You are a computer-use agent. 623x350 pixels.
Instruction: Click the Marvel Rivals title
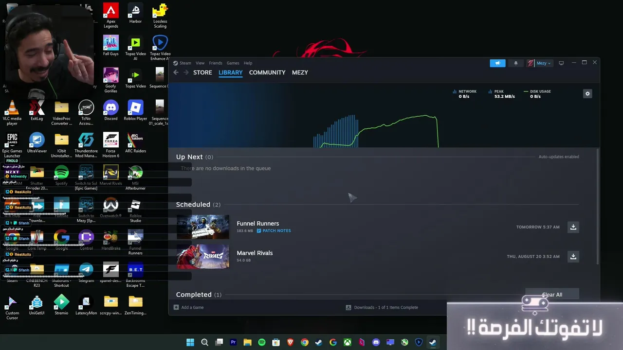point(255,253)
